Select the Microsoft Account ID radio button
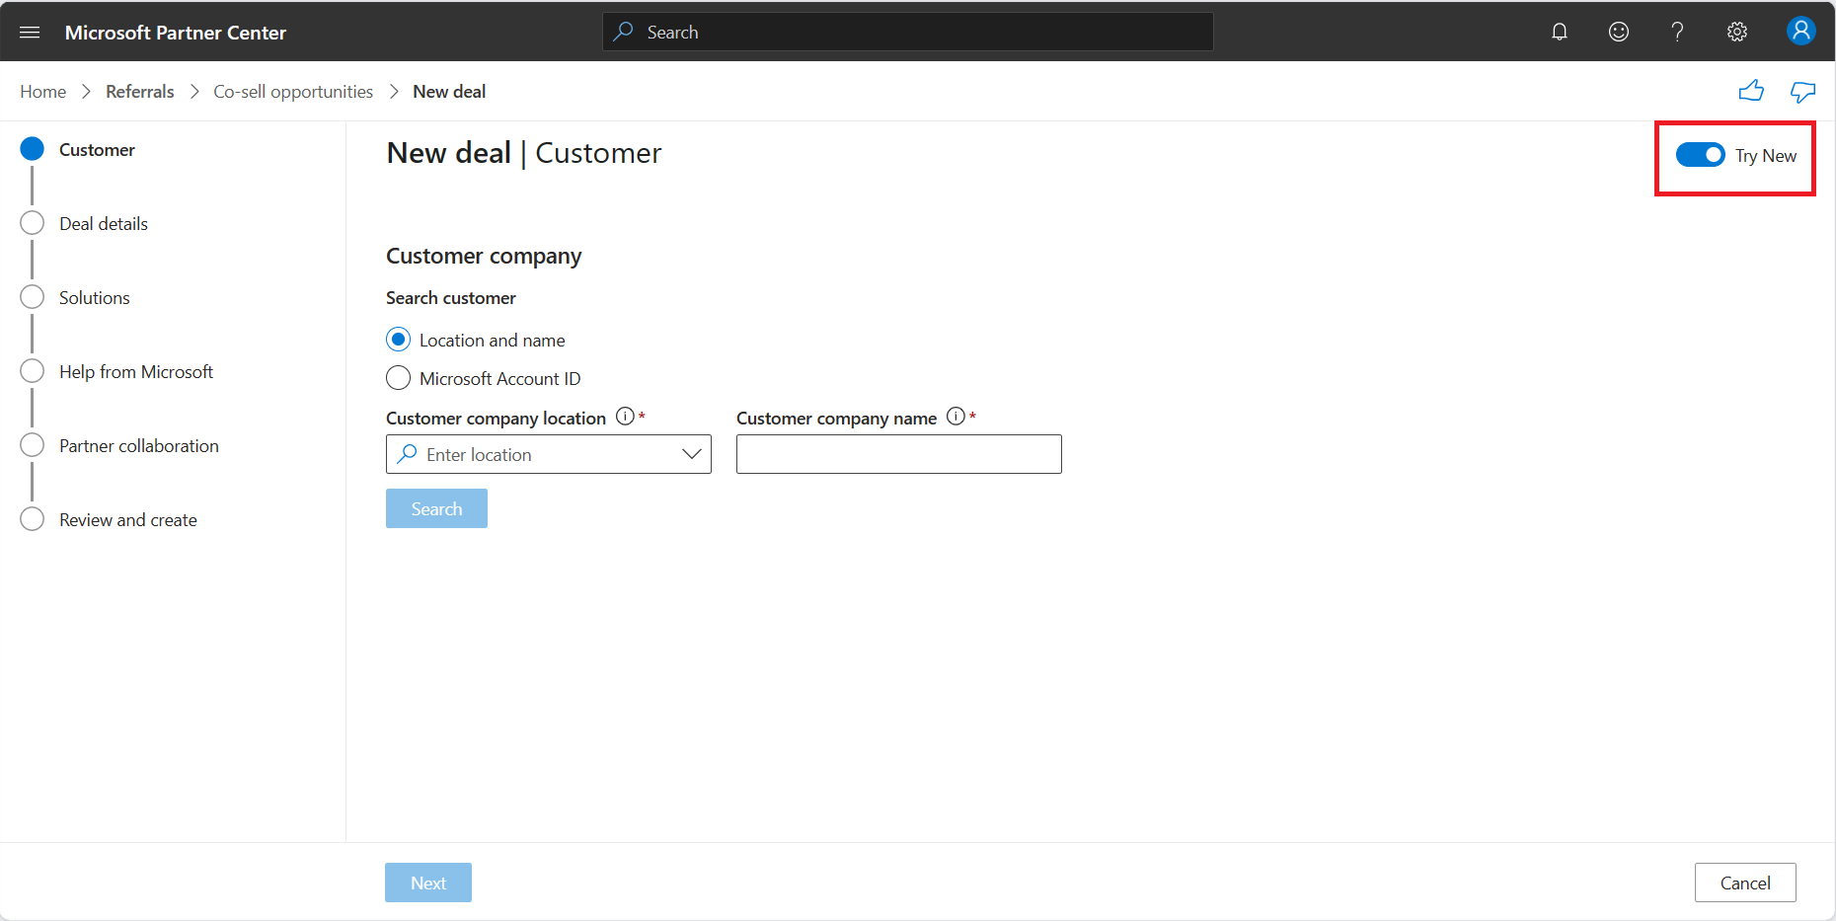Image resolution: width=1836 pixels, height=921 pixels. (x=398, y=378)
